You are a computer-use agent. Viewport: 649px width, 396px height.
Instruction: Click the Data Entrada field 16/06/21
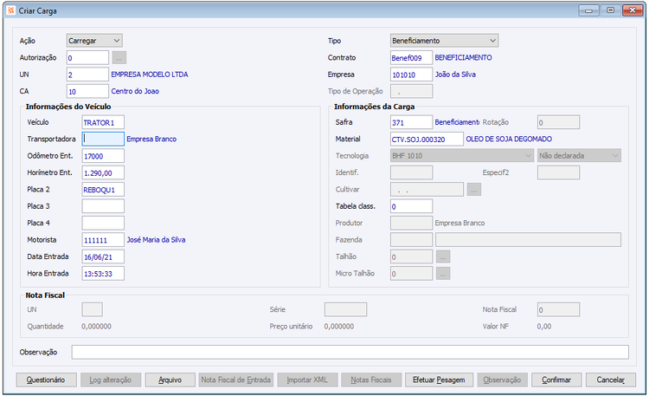click(x=103, y=256)
